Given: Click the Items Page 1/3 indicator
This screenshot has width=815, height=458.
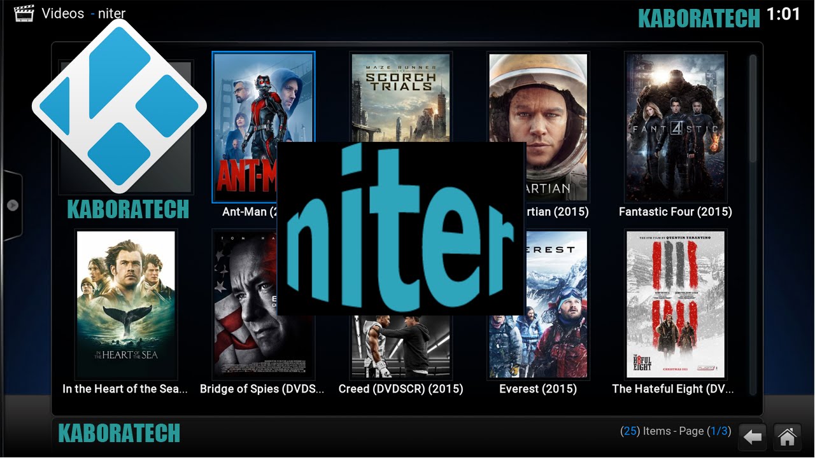Looking at the screenshot, I should click(x=675, y=431).
